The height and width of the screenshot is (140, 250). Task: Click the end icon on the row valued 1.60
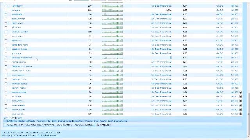[x=241, y=114]
